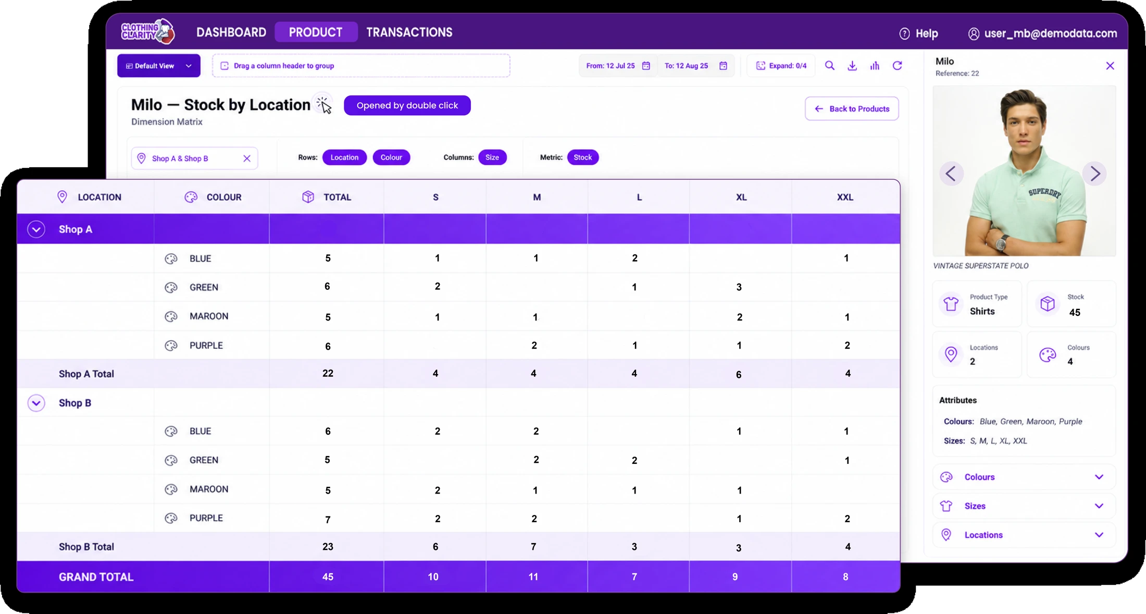Open the Transactions tab

(409, 32)
